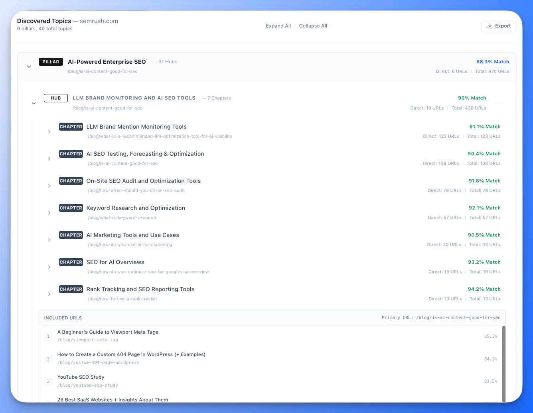Click the Export download button
Screen dimensions: 533x413
[x=499, y=26]
